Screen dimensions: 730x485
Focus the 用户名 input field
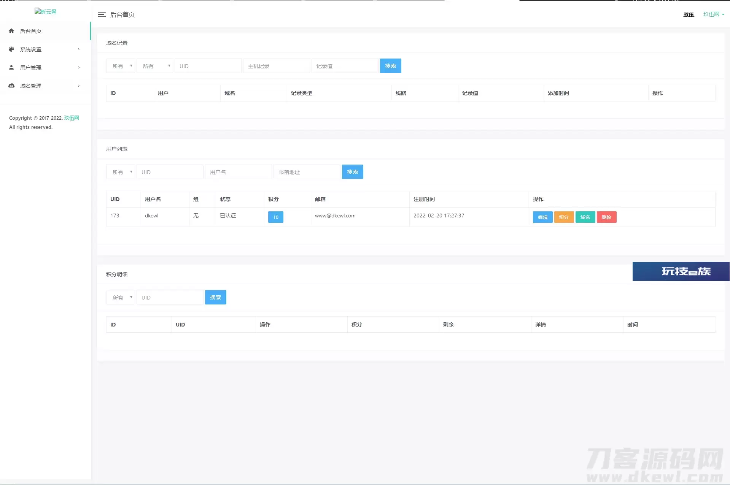(x=239, y=172)
